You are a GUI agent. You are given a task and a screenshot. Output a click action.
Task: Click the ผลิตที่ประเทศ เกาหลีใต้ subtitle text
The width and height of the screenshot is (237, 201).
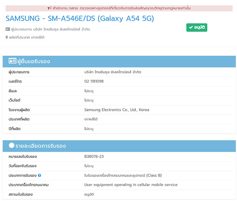27,38
